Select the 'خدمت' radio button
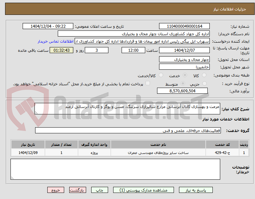The height and width of the screenshot is (199, 255). tap(185, 75)
